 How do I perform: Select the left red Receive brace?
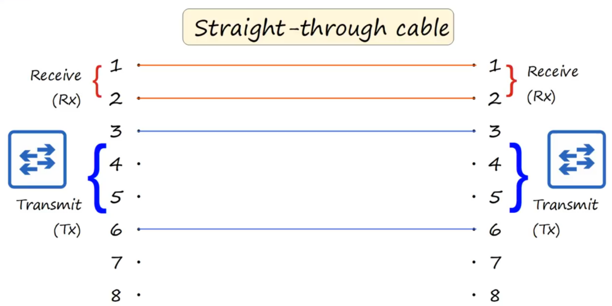point(97,81)
